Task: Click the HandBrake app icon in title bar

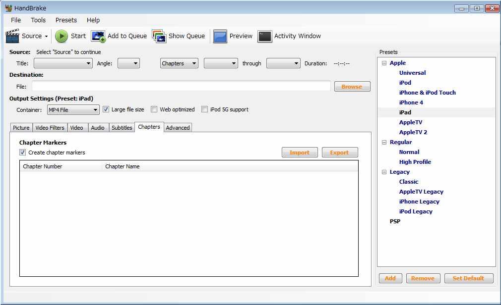Action: pyautogui.click(x=8, y=8)
